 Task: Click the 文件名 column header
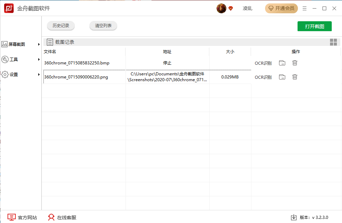(x=50, y=51)
